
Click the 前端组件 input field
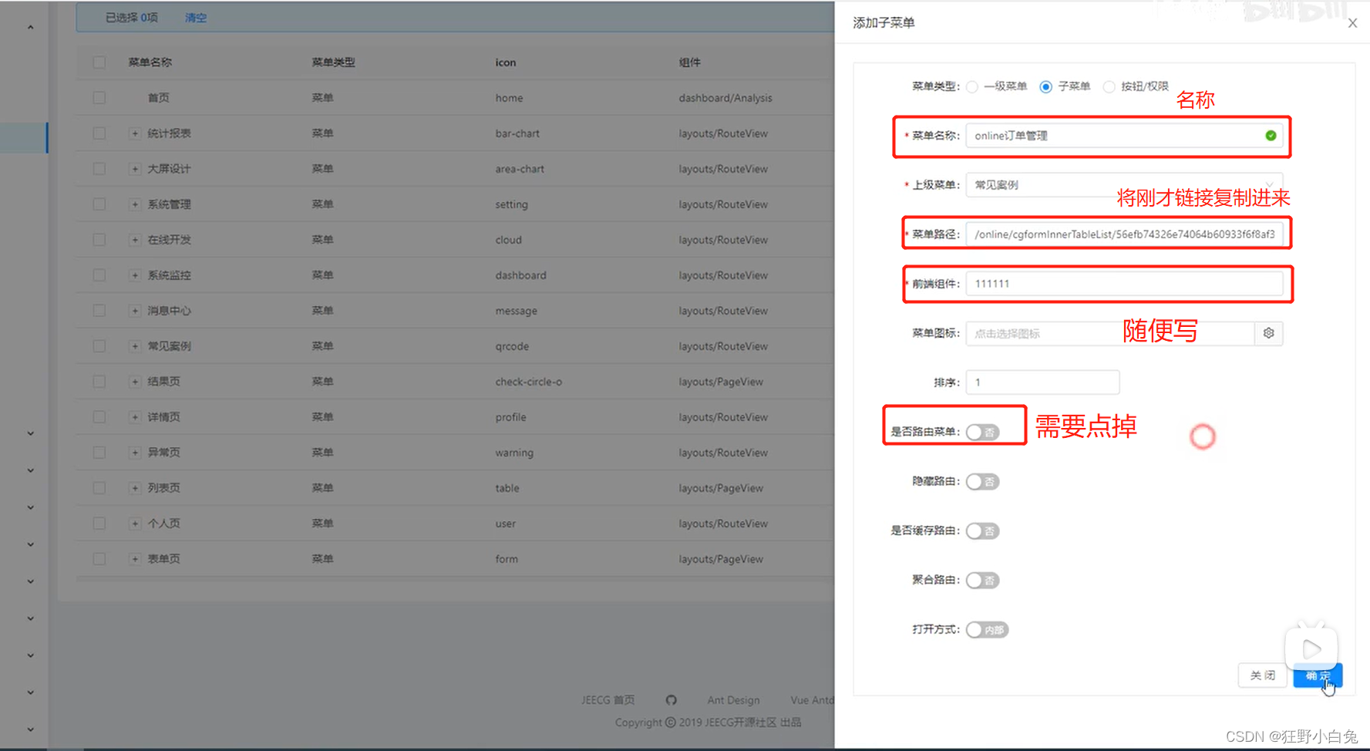point(1124,284)
